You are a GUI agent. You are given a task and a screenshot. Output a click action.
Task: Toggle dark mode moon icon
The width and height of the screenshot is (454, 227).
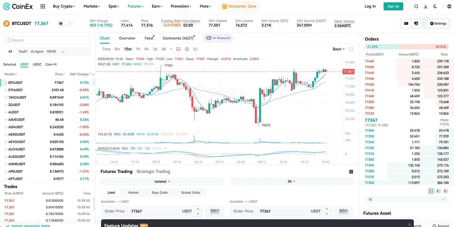435,6
